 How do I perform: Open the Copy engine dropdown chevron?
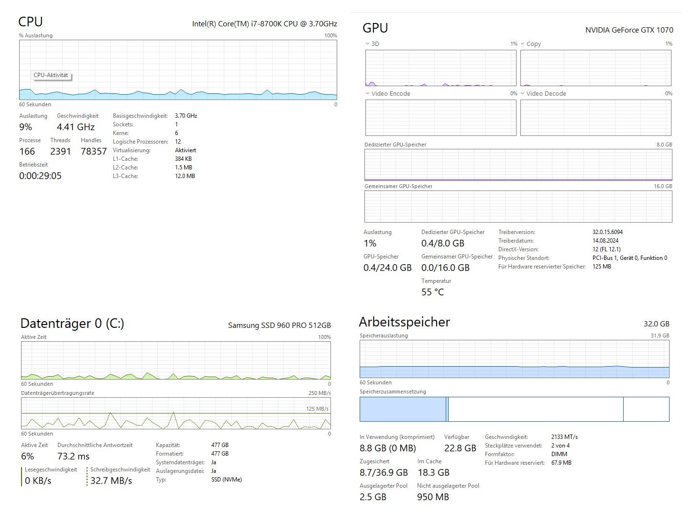[523, 44]
